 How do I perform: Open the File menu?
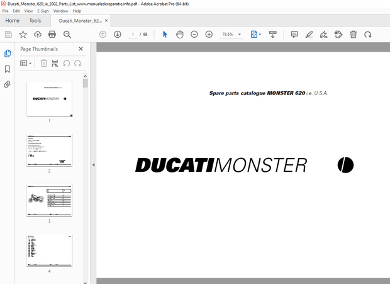(x=5, y=11)
